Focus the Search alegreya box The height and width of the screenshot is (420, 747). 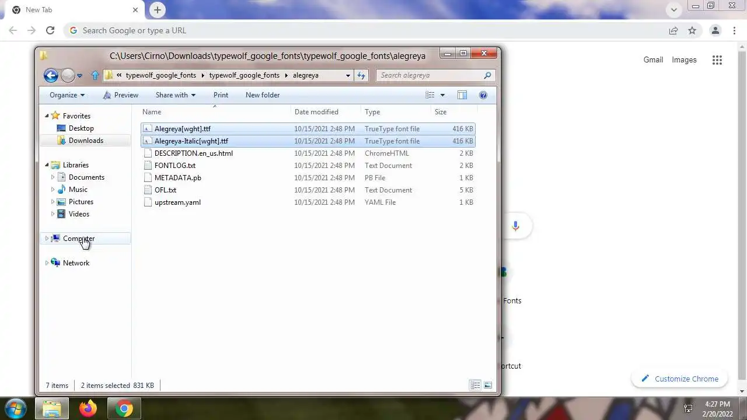tap(435, 75)
